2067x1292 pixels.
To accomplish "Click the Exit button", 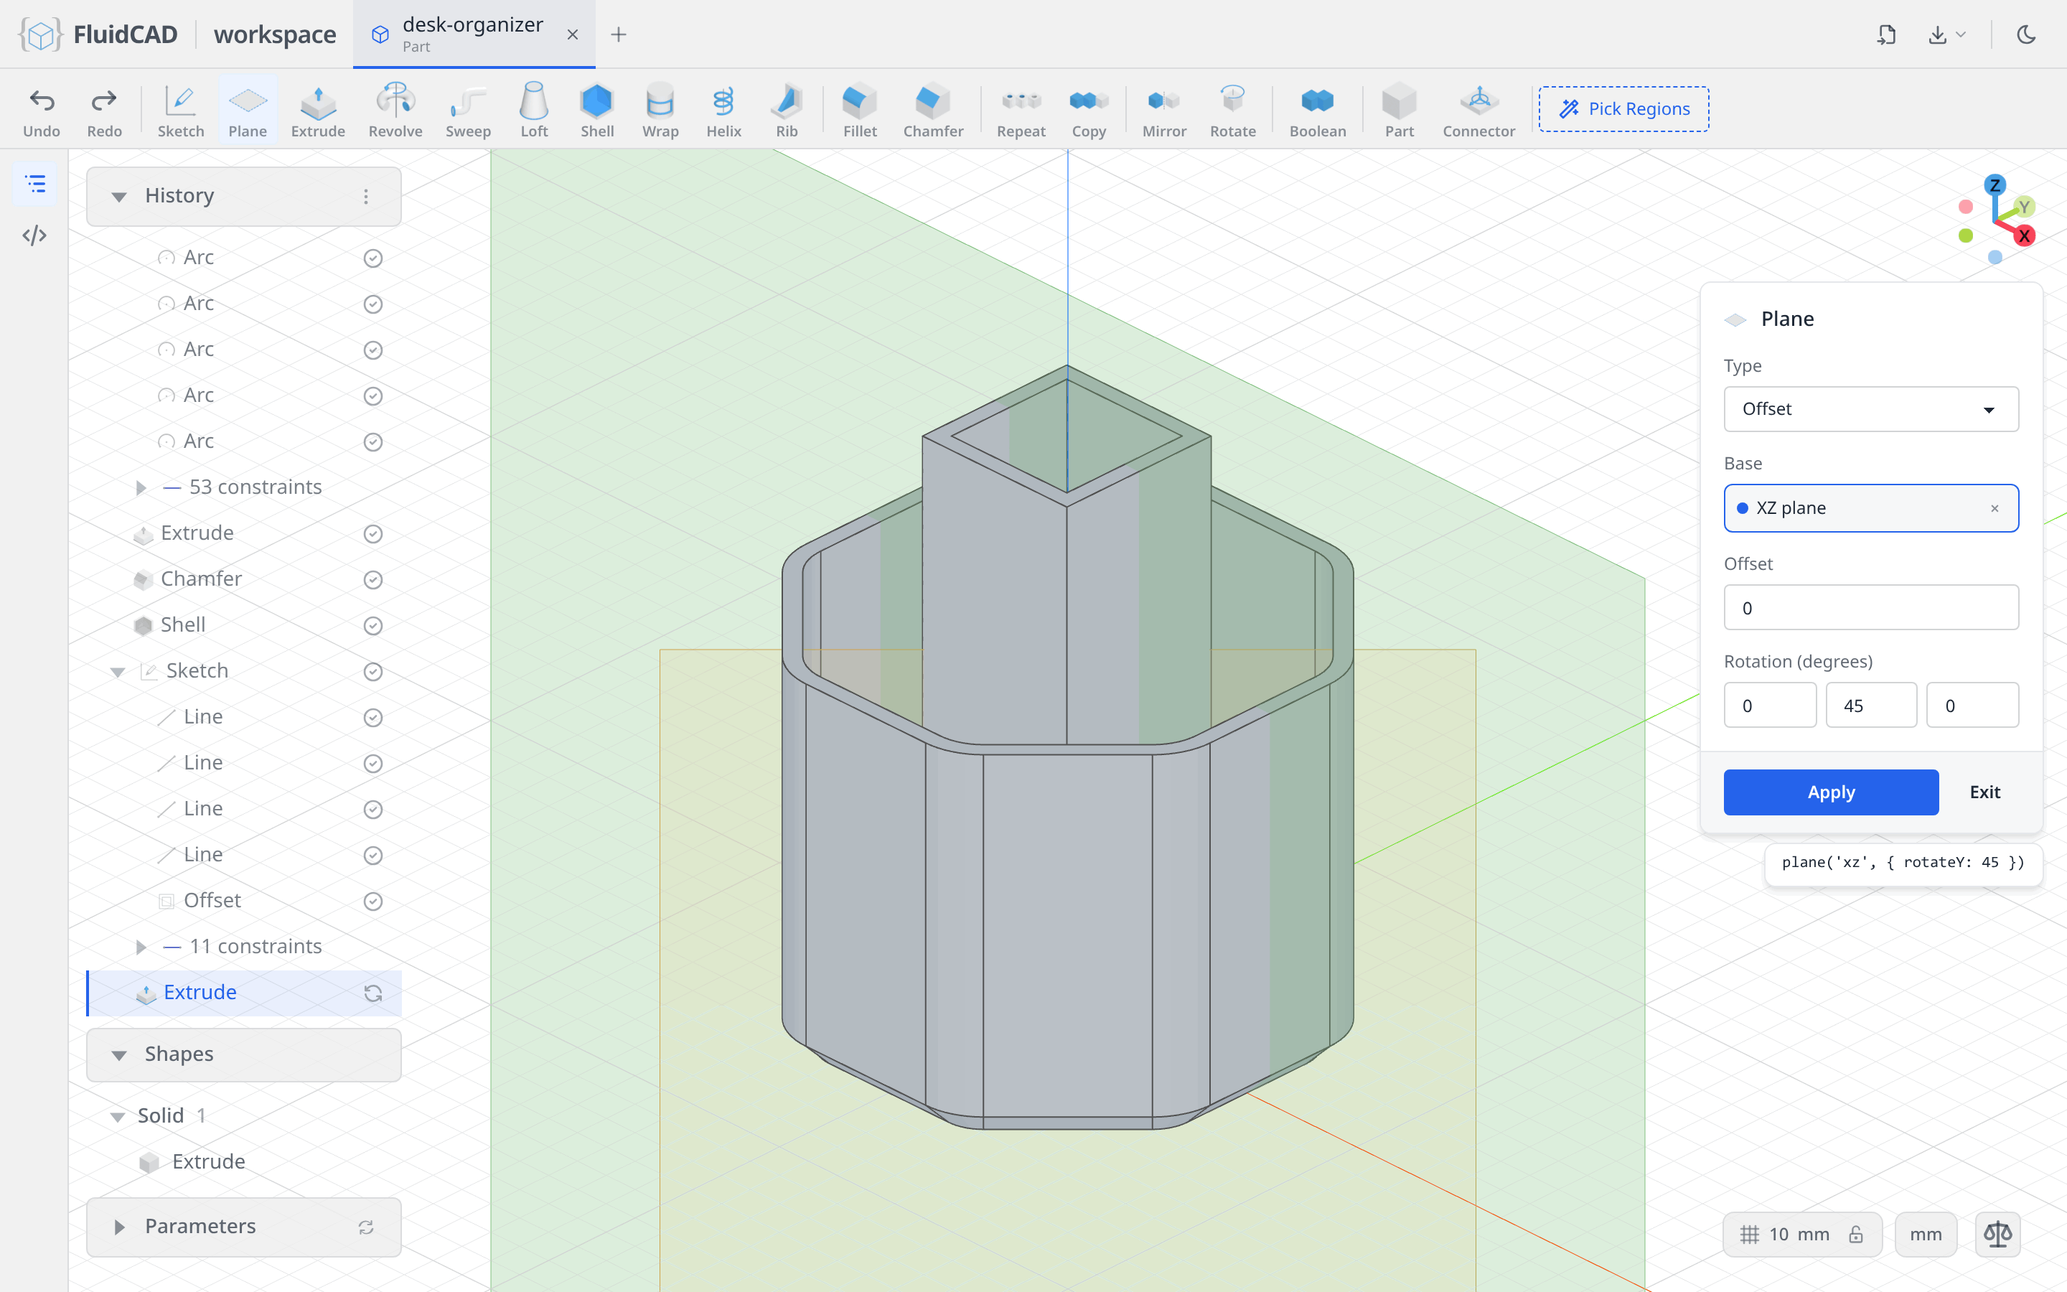I will click(x=1984, y=791).
